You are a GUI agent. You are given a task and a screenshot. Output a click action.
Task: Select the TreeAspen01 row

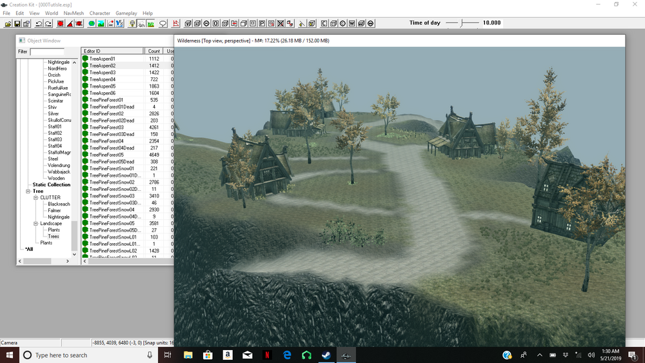[128, 59]
